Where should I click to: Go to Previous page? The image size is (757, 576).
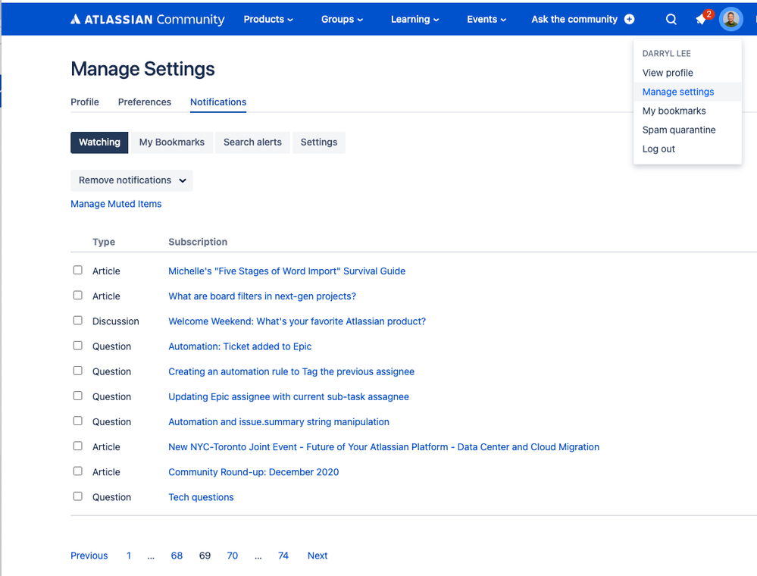(89, 556)
